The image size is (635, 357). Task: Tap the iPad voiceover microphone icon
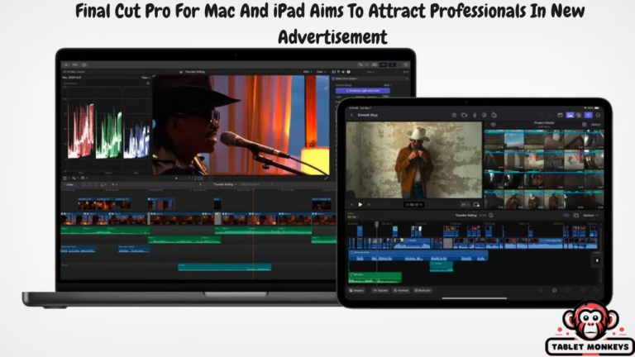(x=475, y=116)
